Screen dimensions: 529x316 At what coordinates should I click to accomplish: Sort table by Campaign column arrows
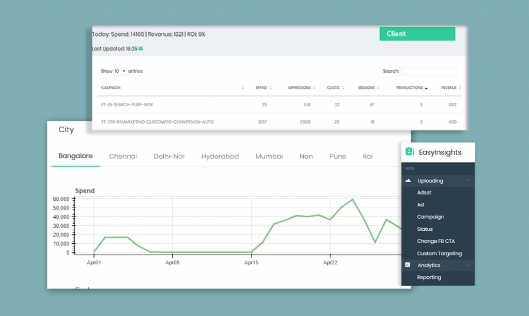pyautogui.click(x=243, y=88)
